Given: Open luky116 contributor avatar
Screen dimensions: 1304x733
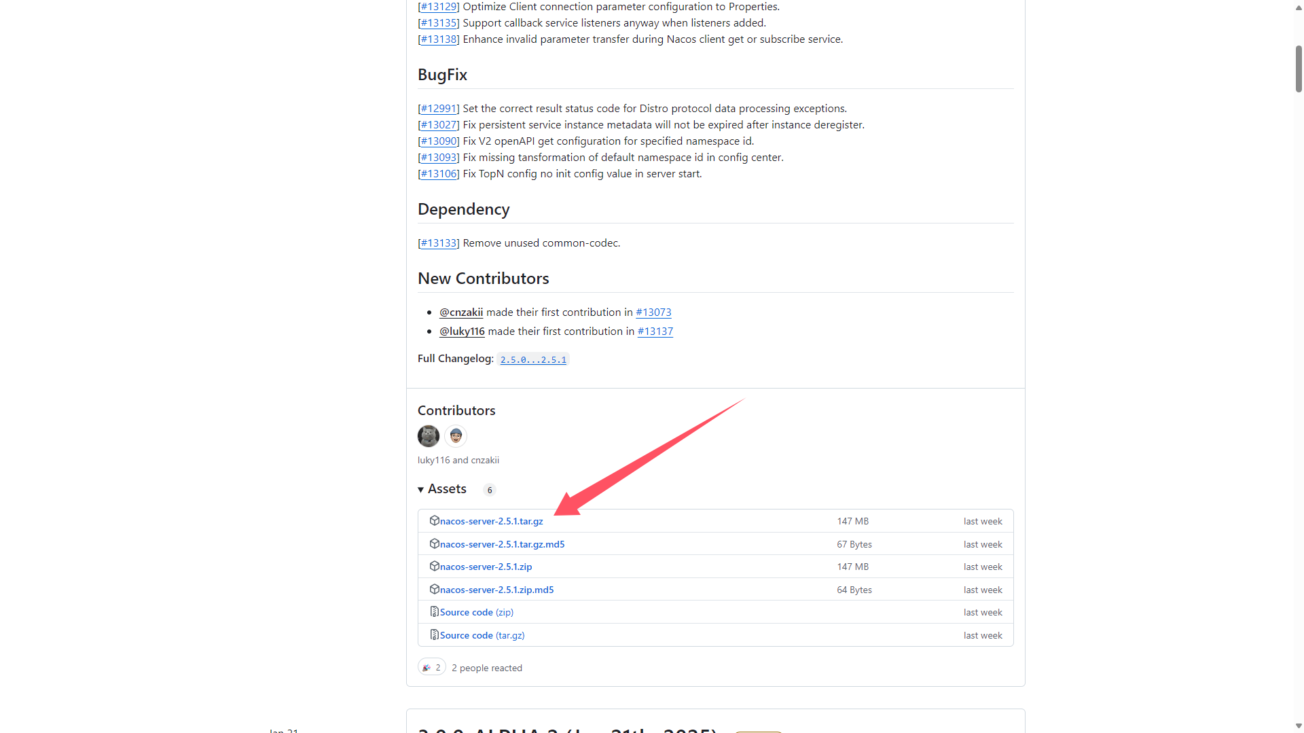Looking at the screenshot, I should tap(429, 436).
